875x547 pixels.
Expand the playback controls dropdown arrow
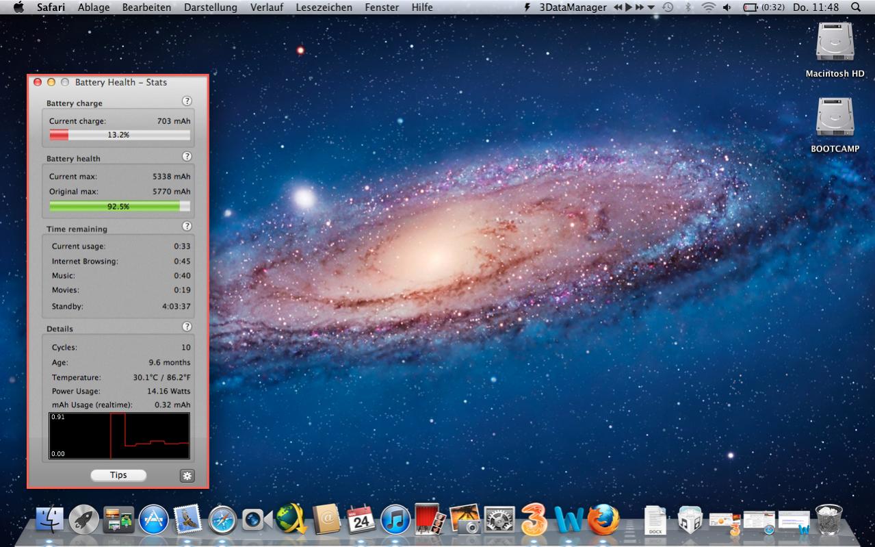coord(651,8)
